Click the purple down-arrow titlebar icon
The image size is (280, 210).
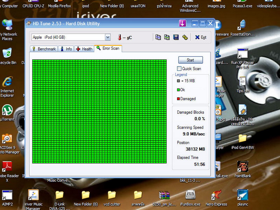(182, 23)
